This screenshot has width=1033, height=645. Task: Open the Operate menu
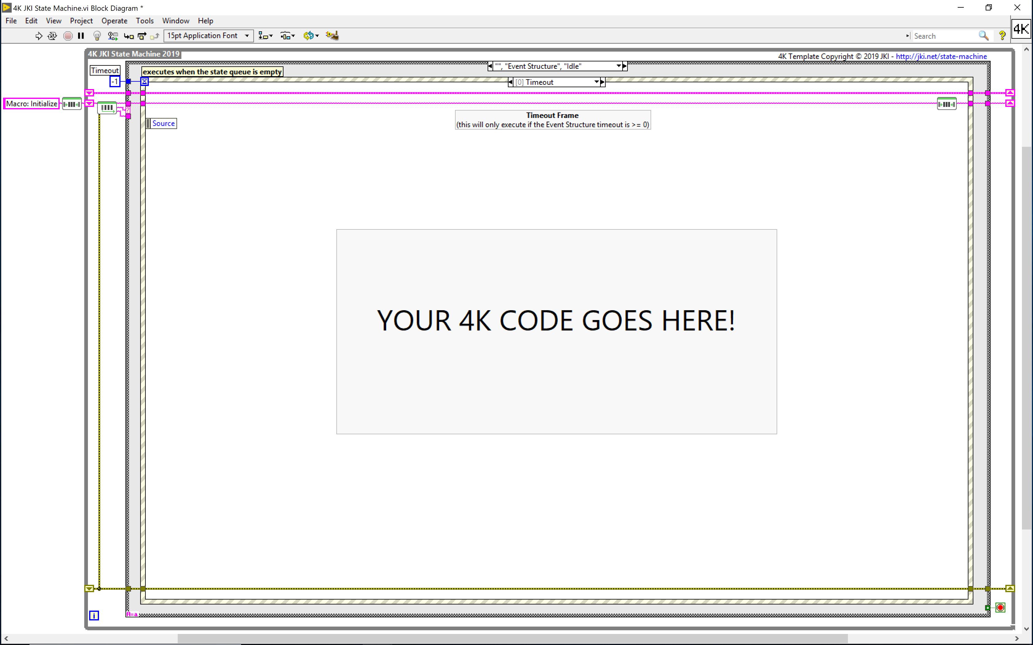114,21
